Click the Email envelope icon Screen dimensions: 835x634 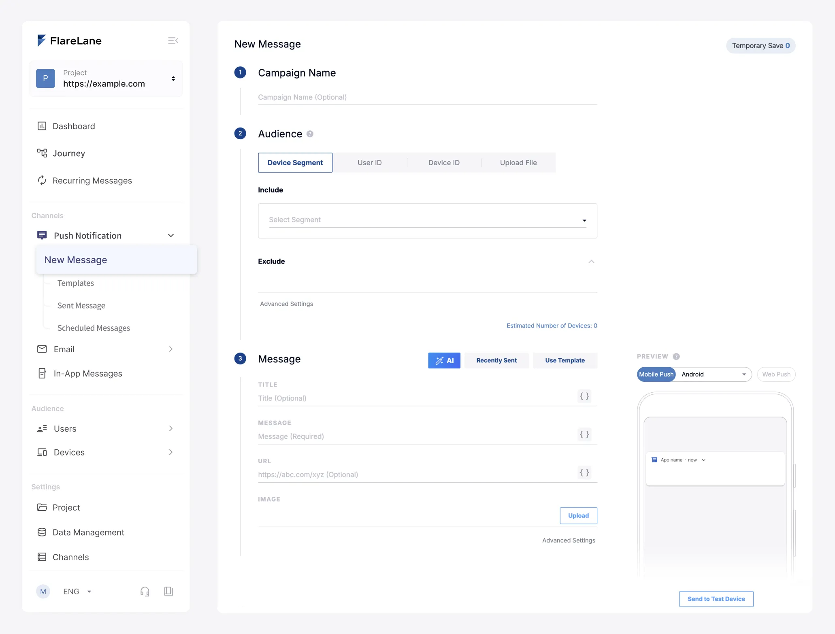[42, 349]
